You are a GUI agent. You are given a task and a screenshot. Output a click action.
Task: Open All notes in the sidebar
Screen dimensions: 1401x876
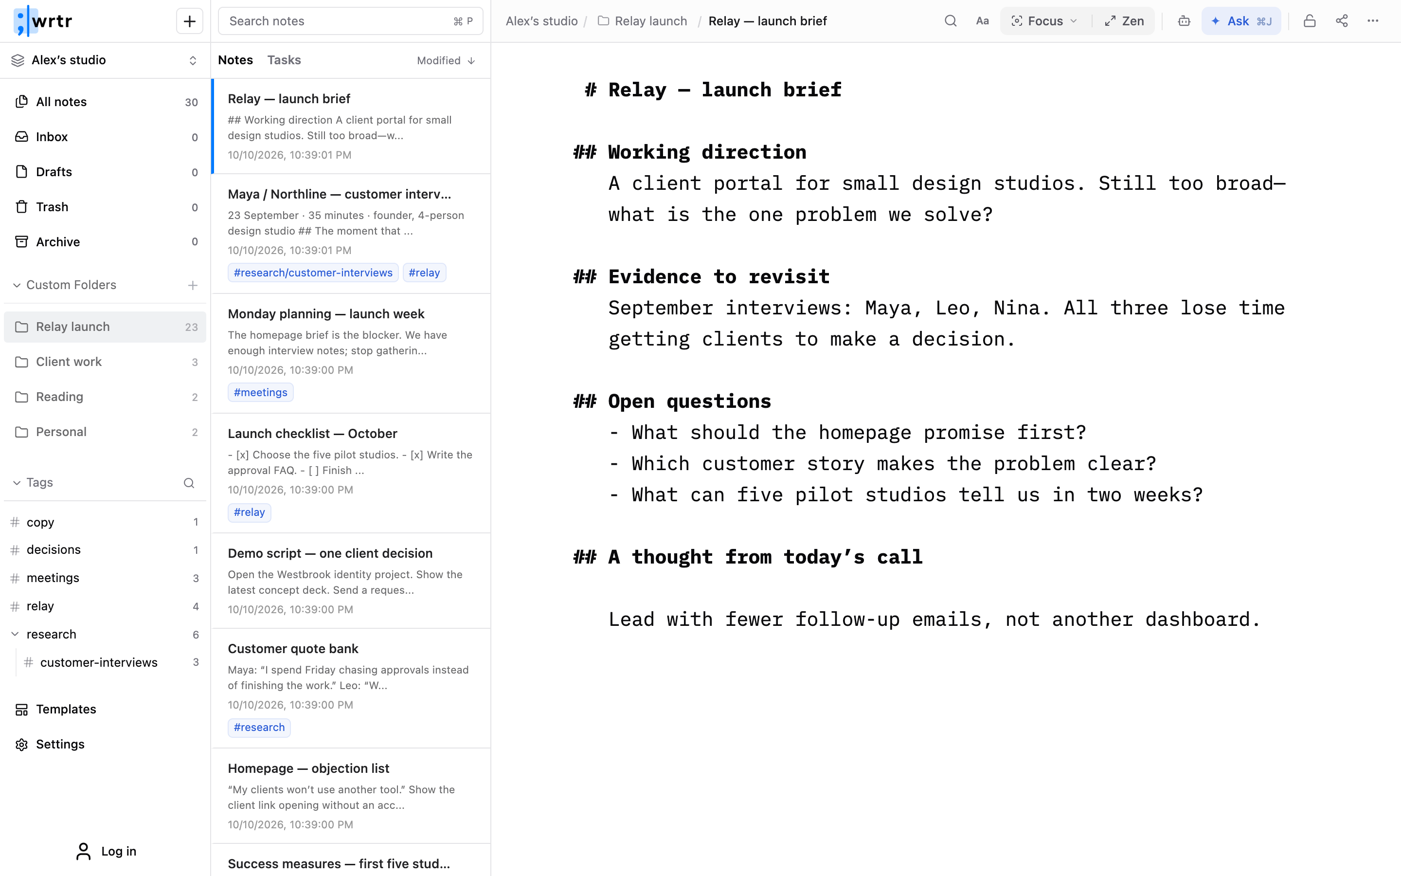[x=106, y=102]
